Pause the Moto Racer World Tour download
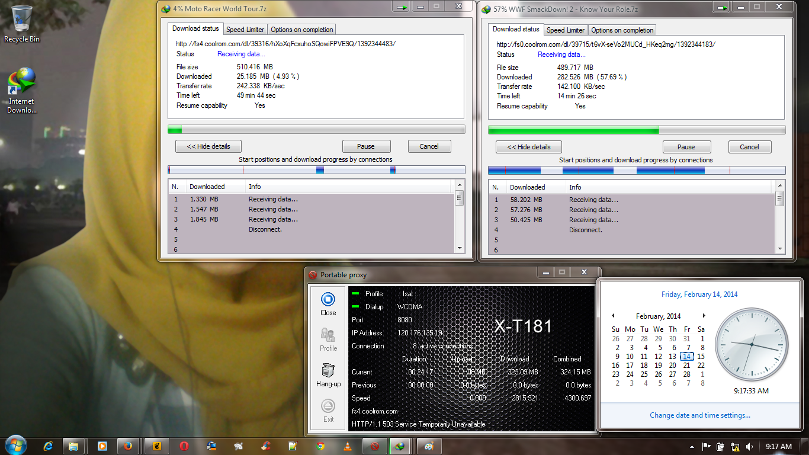The width and height of the screenshot is (809, 455). click(x=366, y=146)
